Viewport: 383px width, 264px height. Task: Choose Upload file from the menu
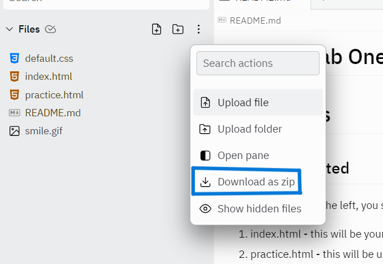[x=258, y=102]
